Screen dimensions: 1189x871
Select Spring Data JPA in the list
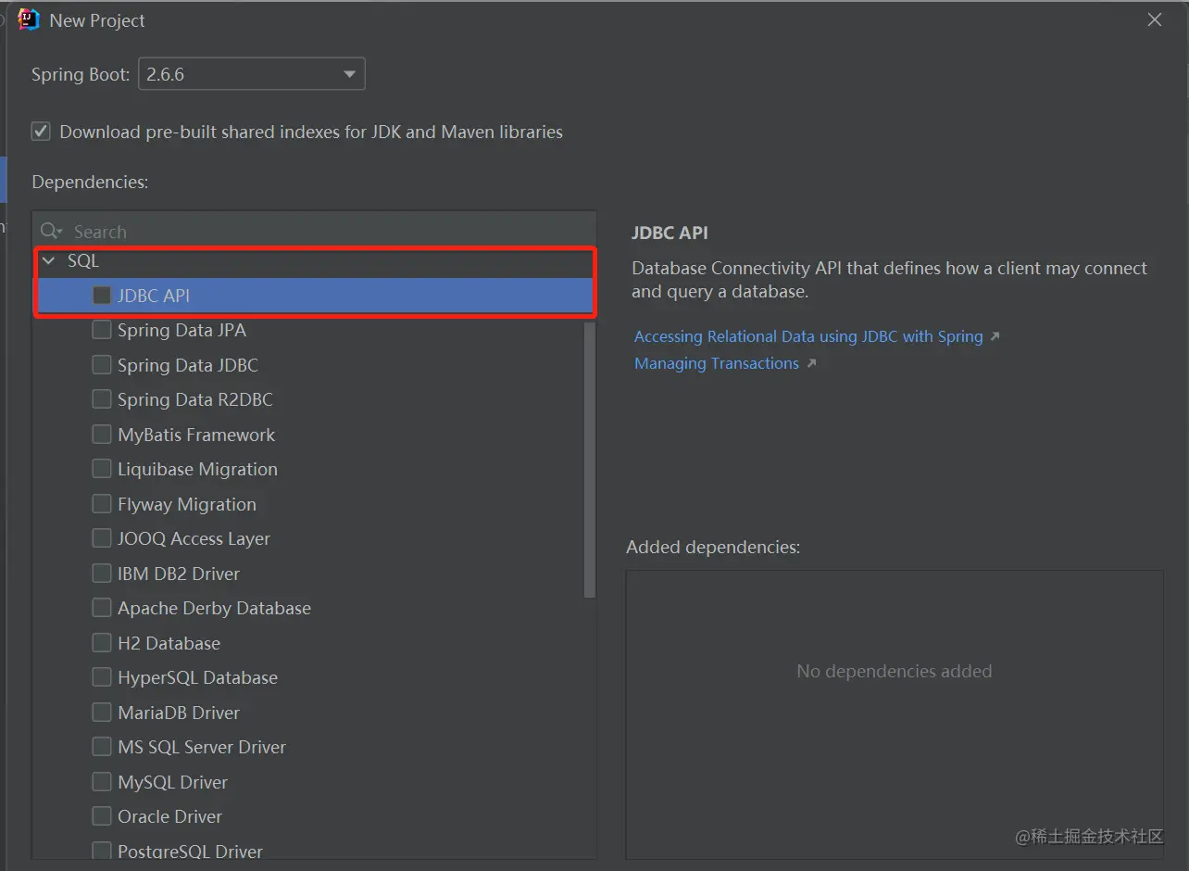181,330
